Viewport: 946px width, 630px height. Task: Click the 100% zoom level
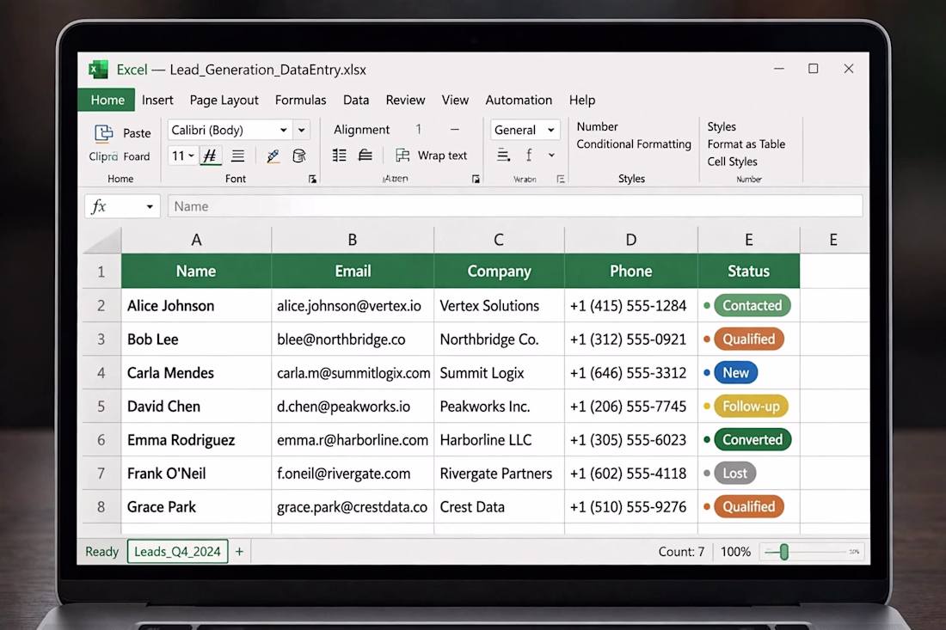[x=735, y=552]
